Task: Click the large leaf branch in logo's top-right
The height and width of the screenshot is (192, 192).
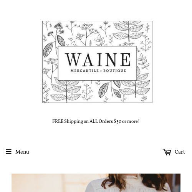Action: (x=128, y=31)
